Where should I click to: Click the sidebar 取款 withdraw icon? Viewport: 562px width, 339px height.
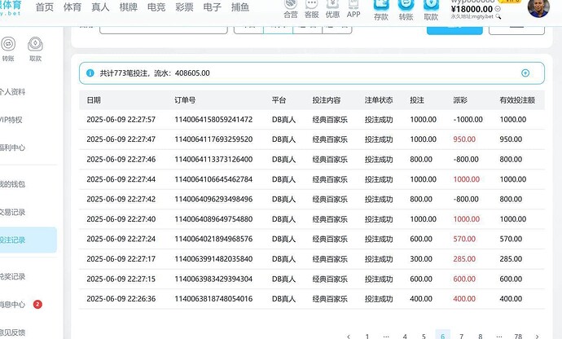pos(35,46)
